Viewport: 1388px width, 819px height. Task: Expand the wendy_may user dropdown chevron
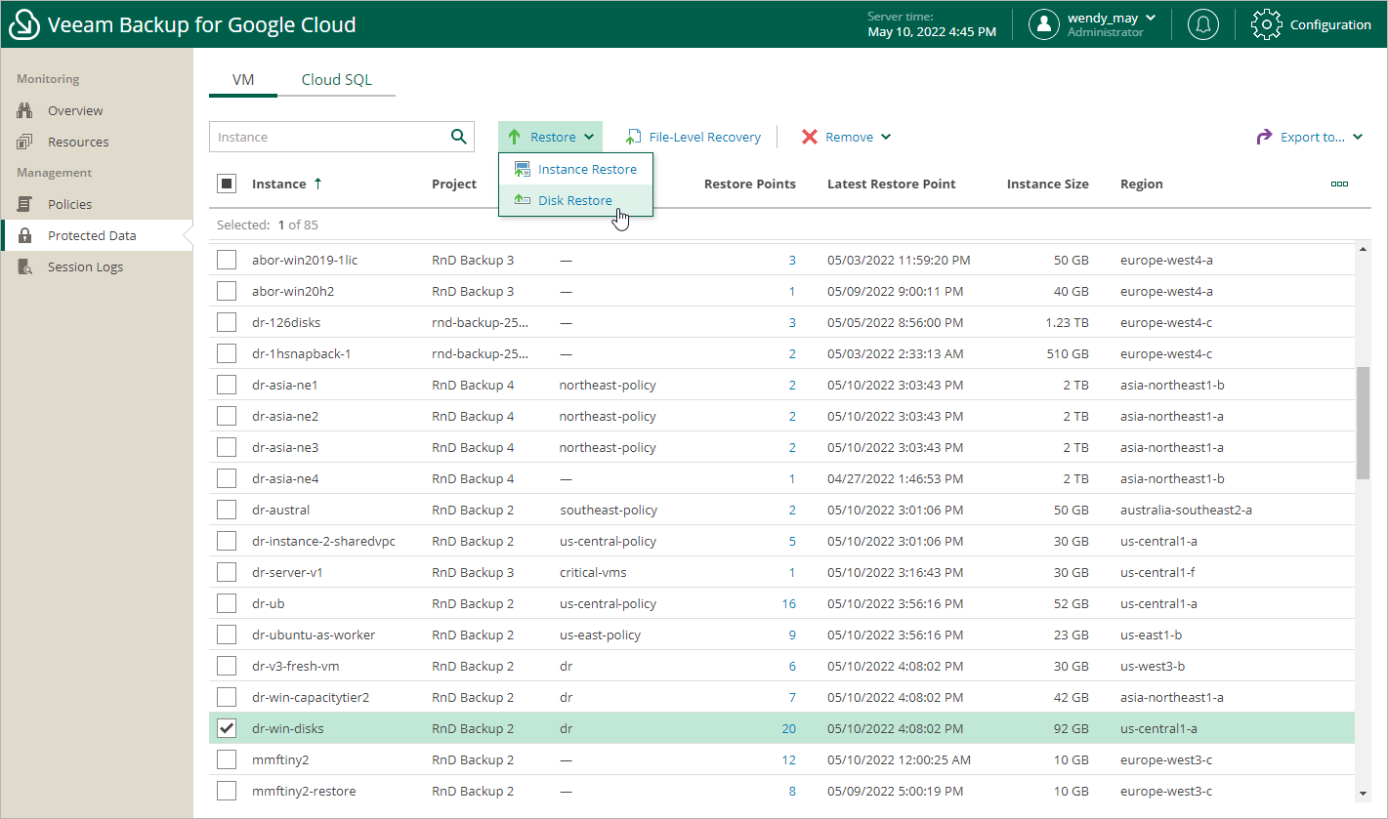point(1151,18)
